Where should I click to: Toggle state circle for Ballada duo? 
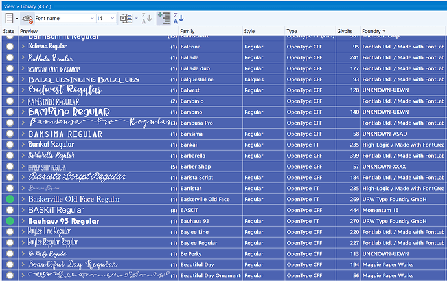[10, 68]
